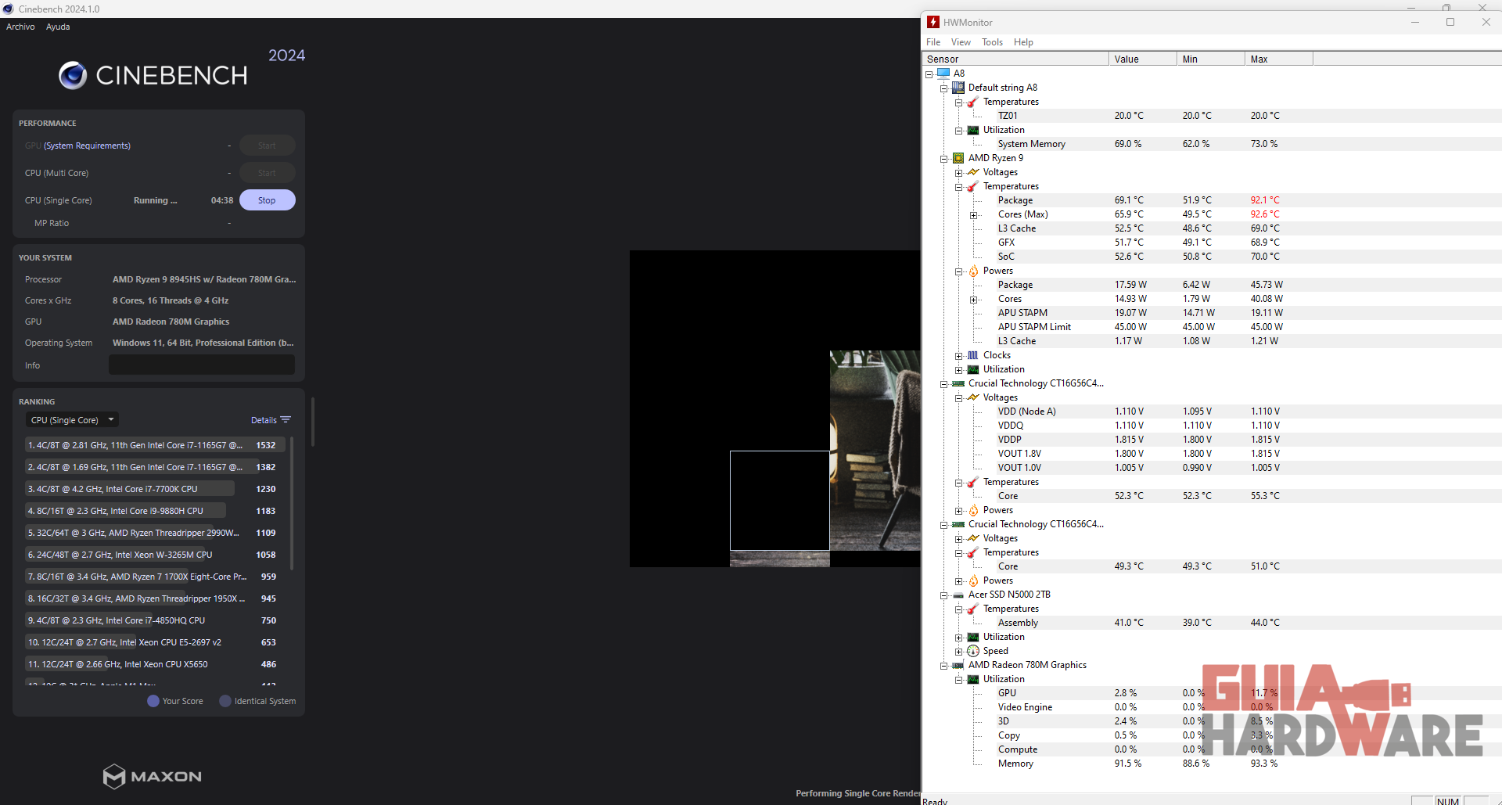
Task: Collapse the A8 root node in HWMonitor
Action: point(929,74)
